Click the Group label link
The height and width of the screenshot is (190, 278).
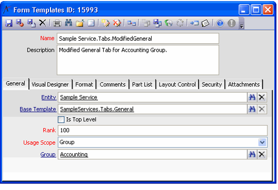[x=48, y=155]
